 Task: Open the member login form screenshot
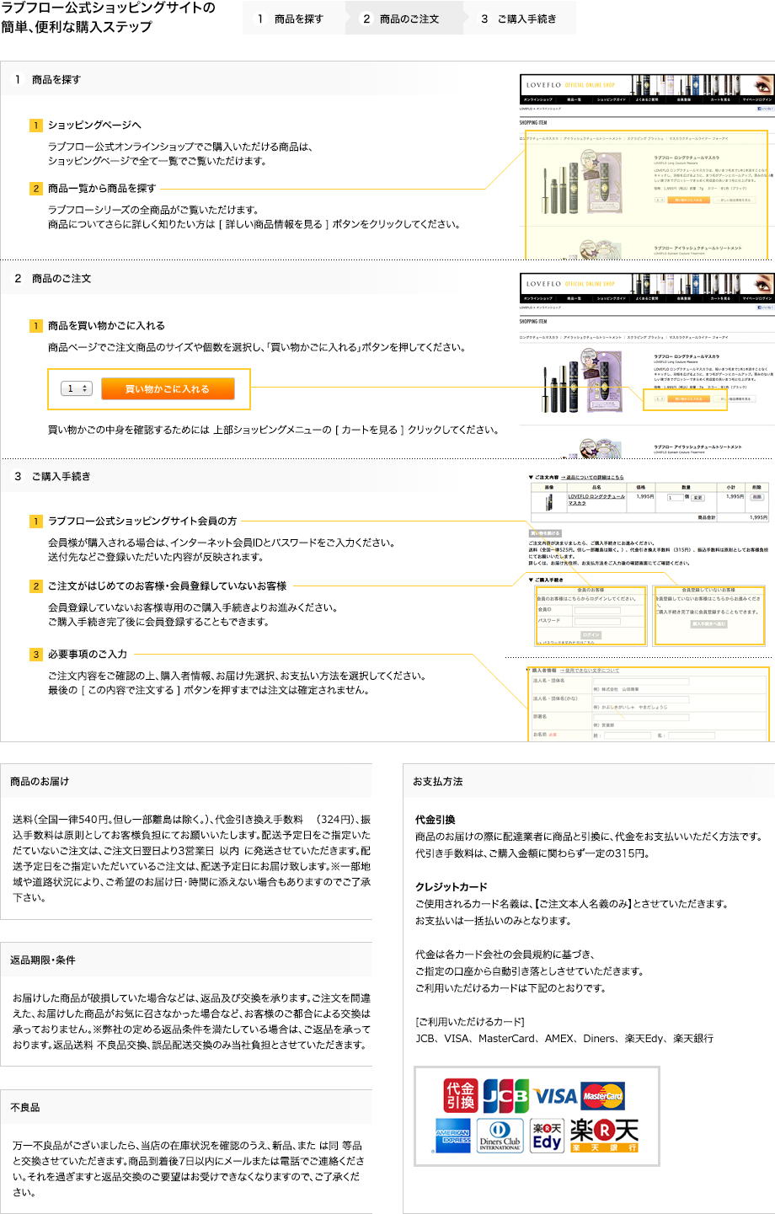coord(591,615)
